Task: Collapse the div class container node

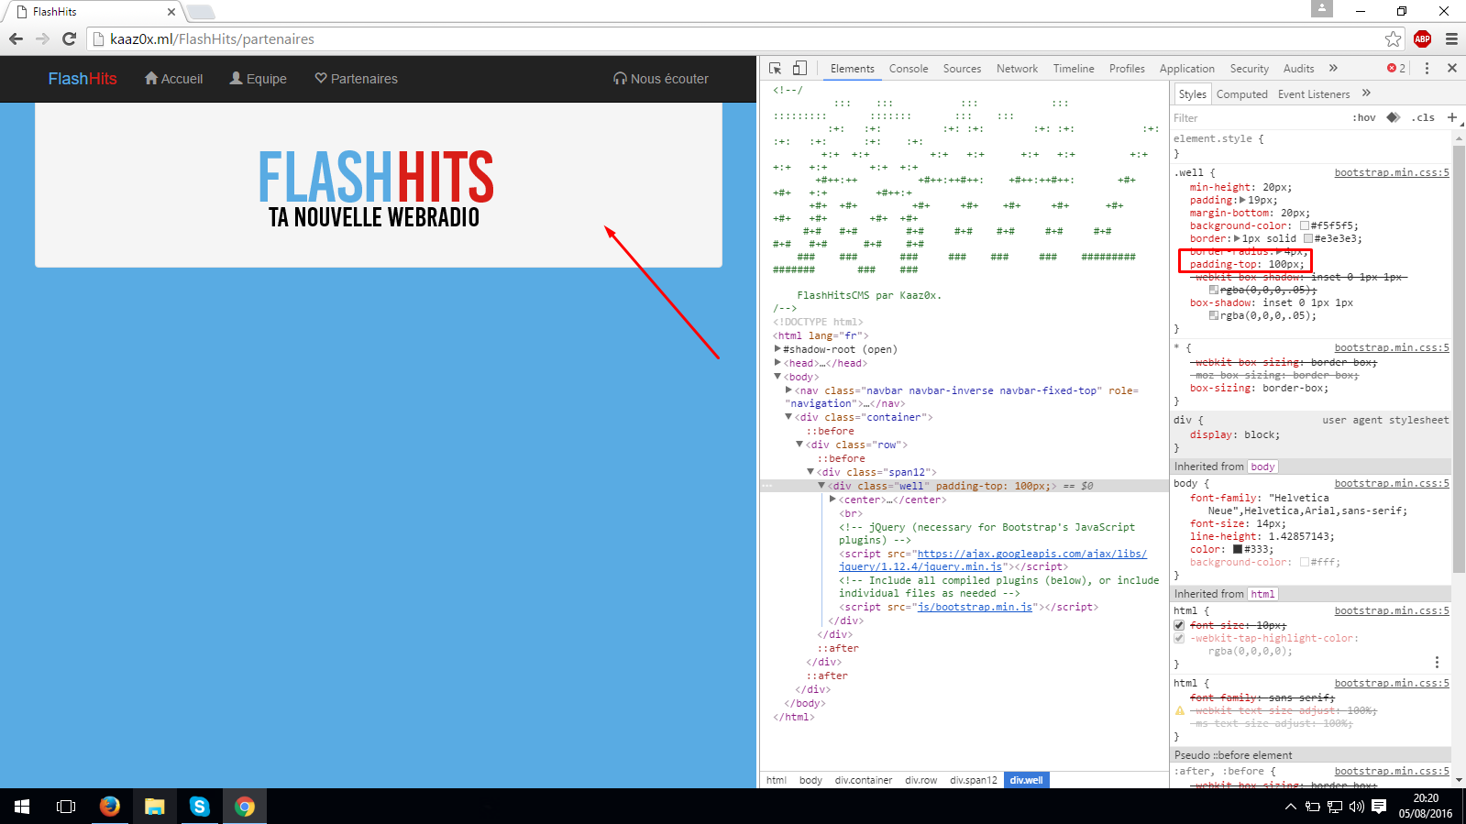Action: (x=788, y=417)
